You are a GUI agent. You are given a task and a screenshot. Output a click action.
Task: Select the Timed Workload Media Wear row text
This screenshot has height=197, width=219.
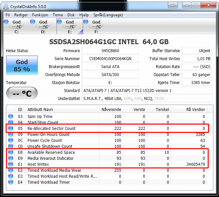(54, 170)
